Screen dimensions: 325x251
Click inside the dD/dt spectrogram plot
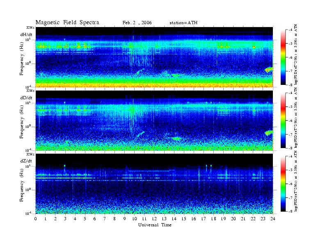(154, 120)
